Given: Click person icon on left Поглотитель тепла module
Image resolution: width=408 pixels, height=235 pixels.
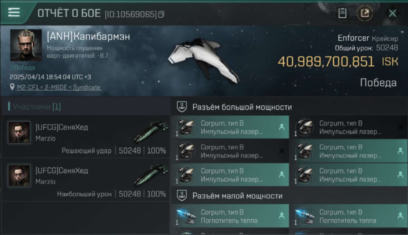Looking at the screenshot, I should (x=282, y=216).
